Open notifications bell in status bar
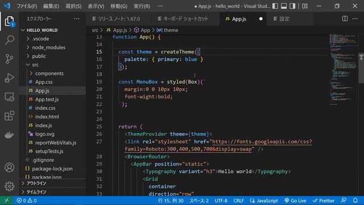The height and width of the screenshot is (205, 364). coord(355,200)
